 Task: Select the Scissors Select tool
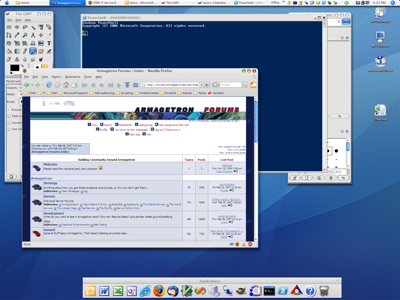point(49,27)
